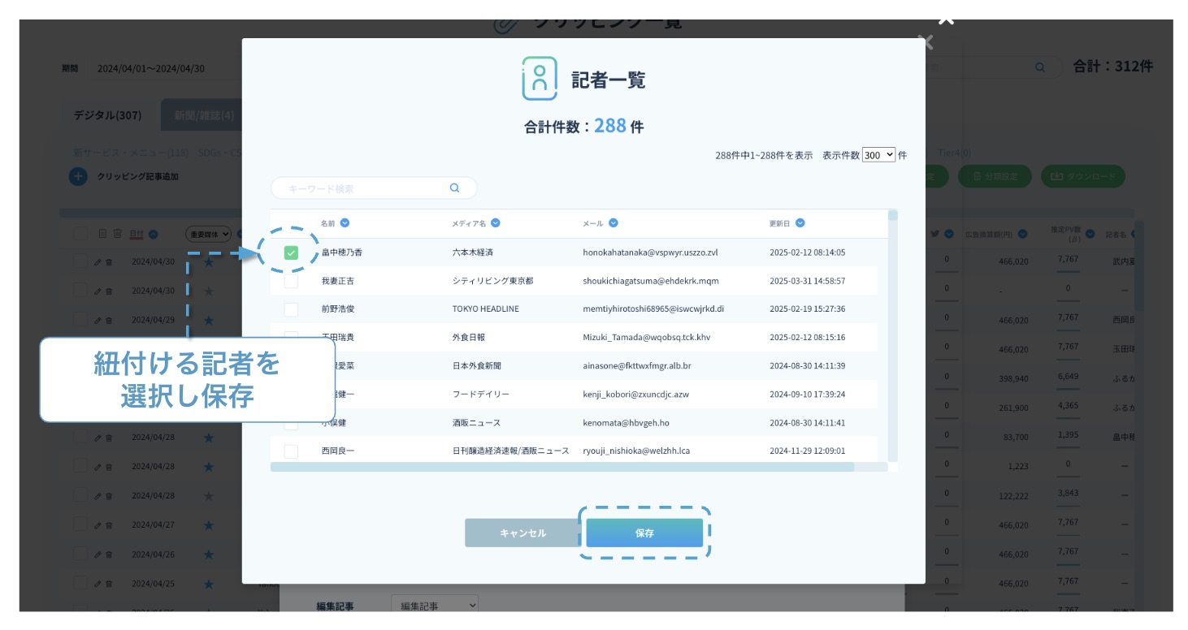Tick the checkbox for 西岡良一
Screen dimensions: 1188x630
tap(291, 451)
